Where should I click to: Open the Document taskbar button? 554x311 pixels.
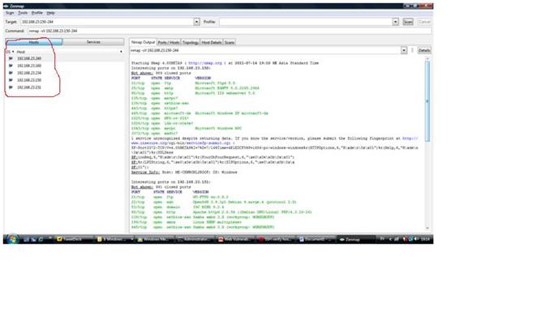tap(316, 239)
